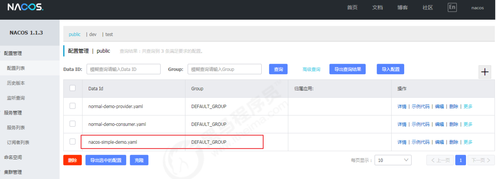Open 社区 in top navigation
The image size is (496, 179).
(x=428, y=8)
